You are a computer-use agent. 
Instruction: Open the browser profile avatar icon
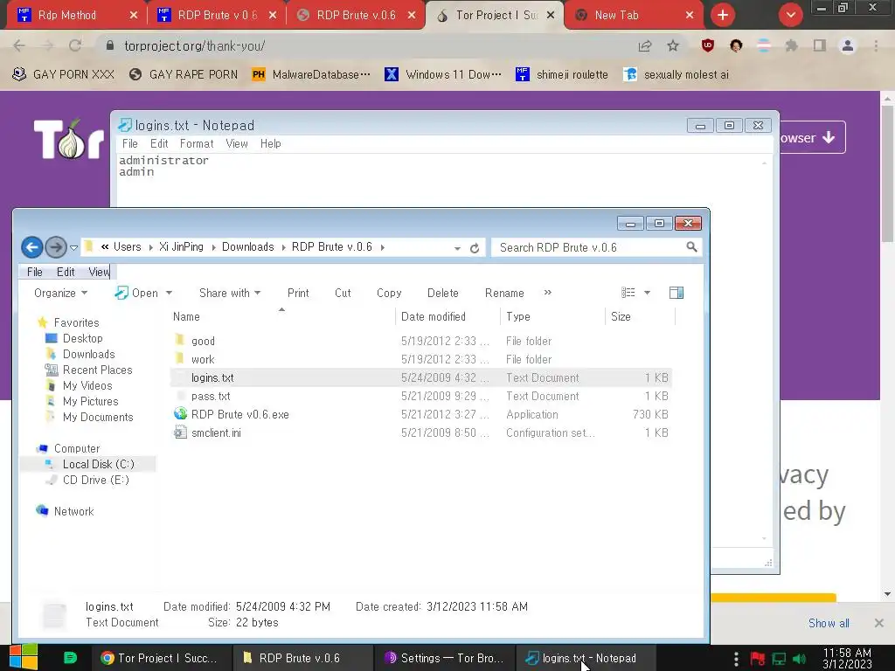848,45
